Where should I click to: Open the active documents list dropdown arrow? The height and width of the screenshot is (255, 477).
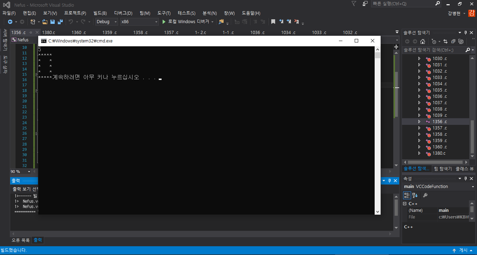click(397, 32)
